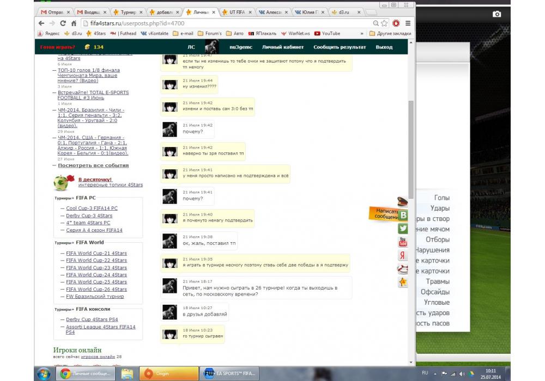Switch to UT FIFA browser tab
The image size is (545, 381).
[237, 12]
